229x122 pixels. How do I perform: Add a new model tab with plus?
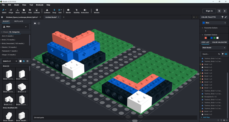tap(64, 17)
